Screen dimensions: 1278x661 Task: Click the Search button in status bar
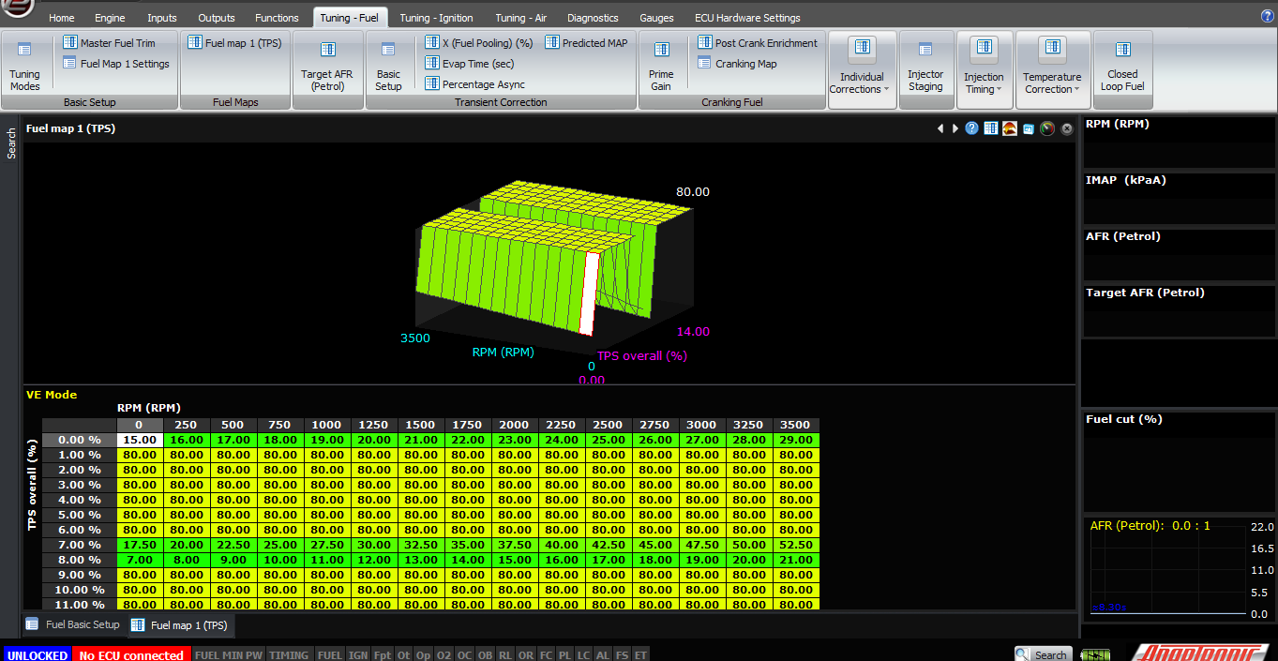[1043, 654]
